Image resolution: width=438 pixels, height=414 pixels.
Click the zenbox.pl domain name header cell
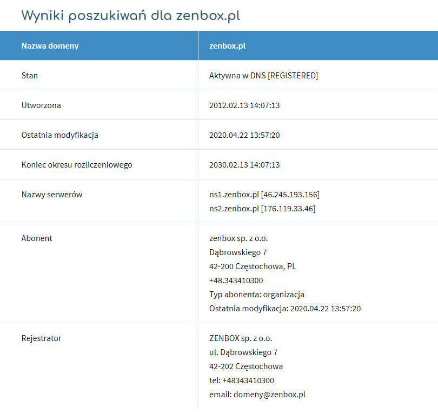[226, 45]
